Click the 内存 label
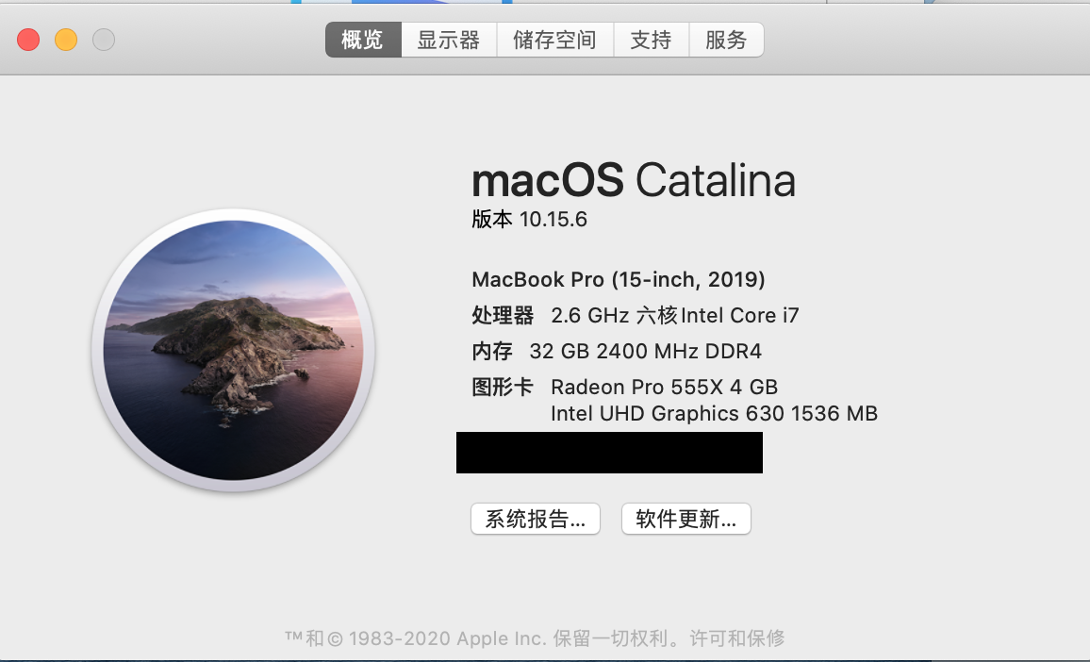The width and height of the screenshot is (1090, 662). (492, 351)
